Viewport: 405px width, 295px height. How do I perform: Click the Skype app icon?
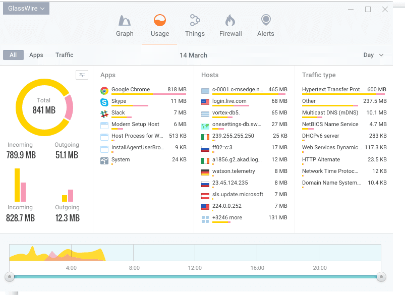click(x=104, y=102)
